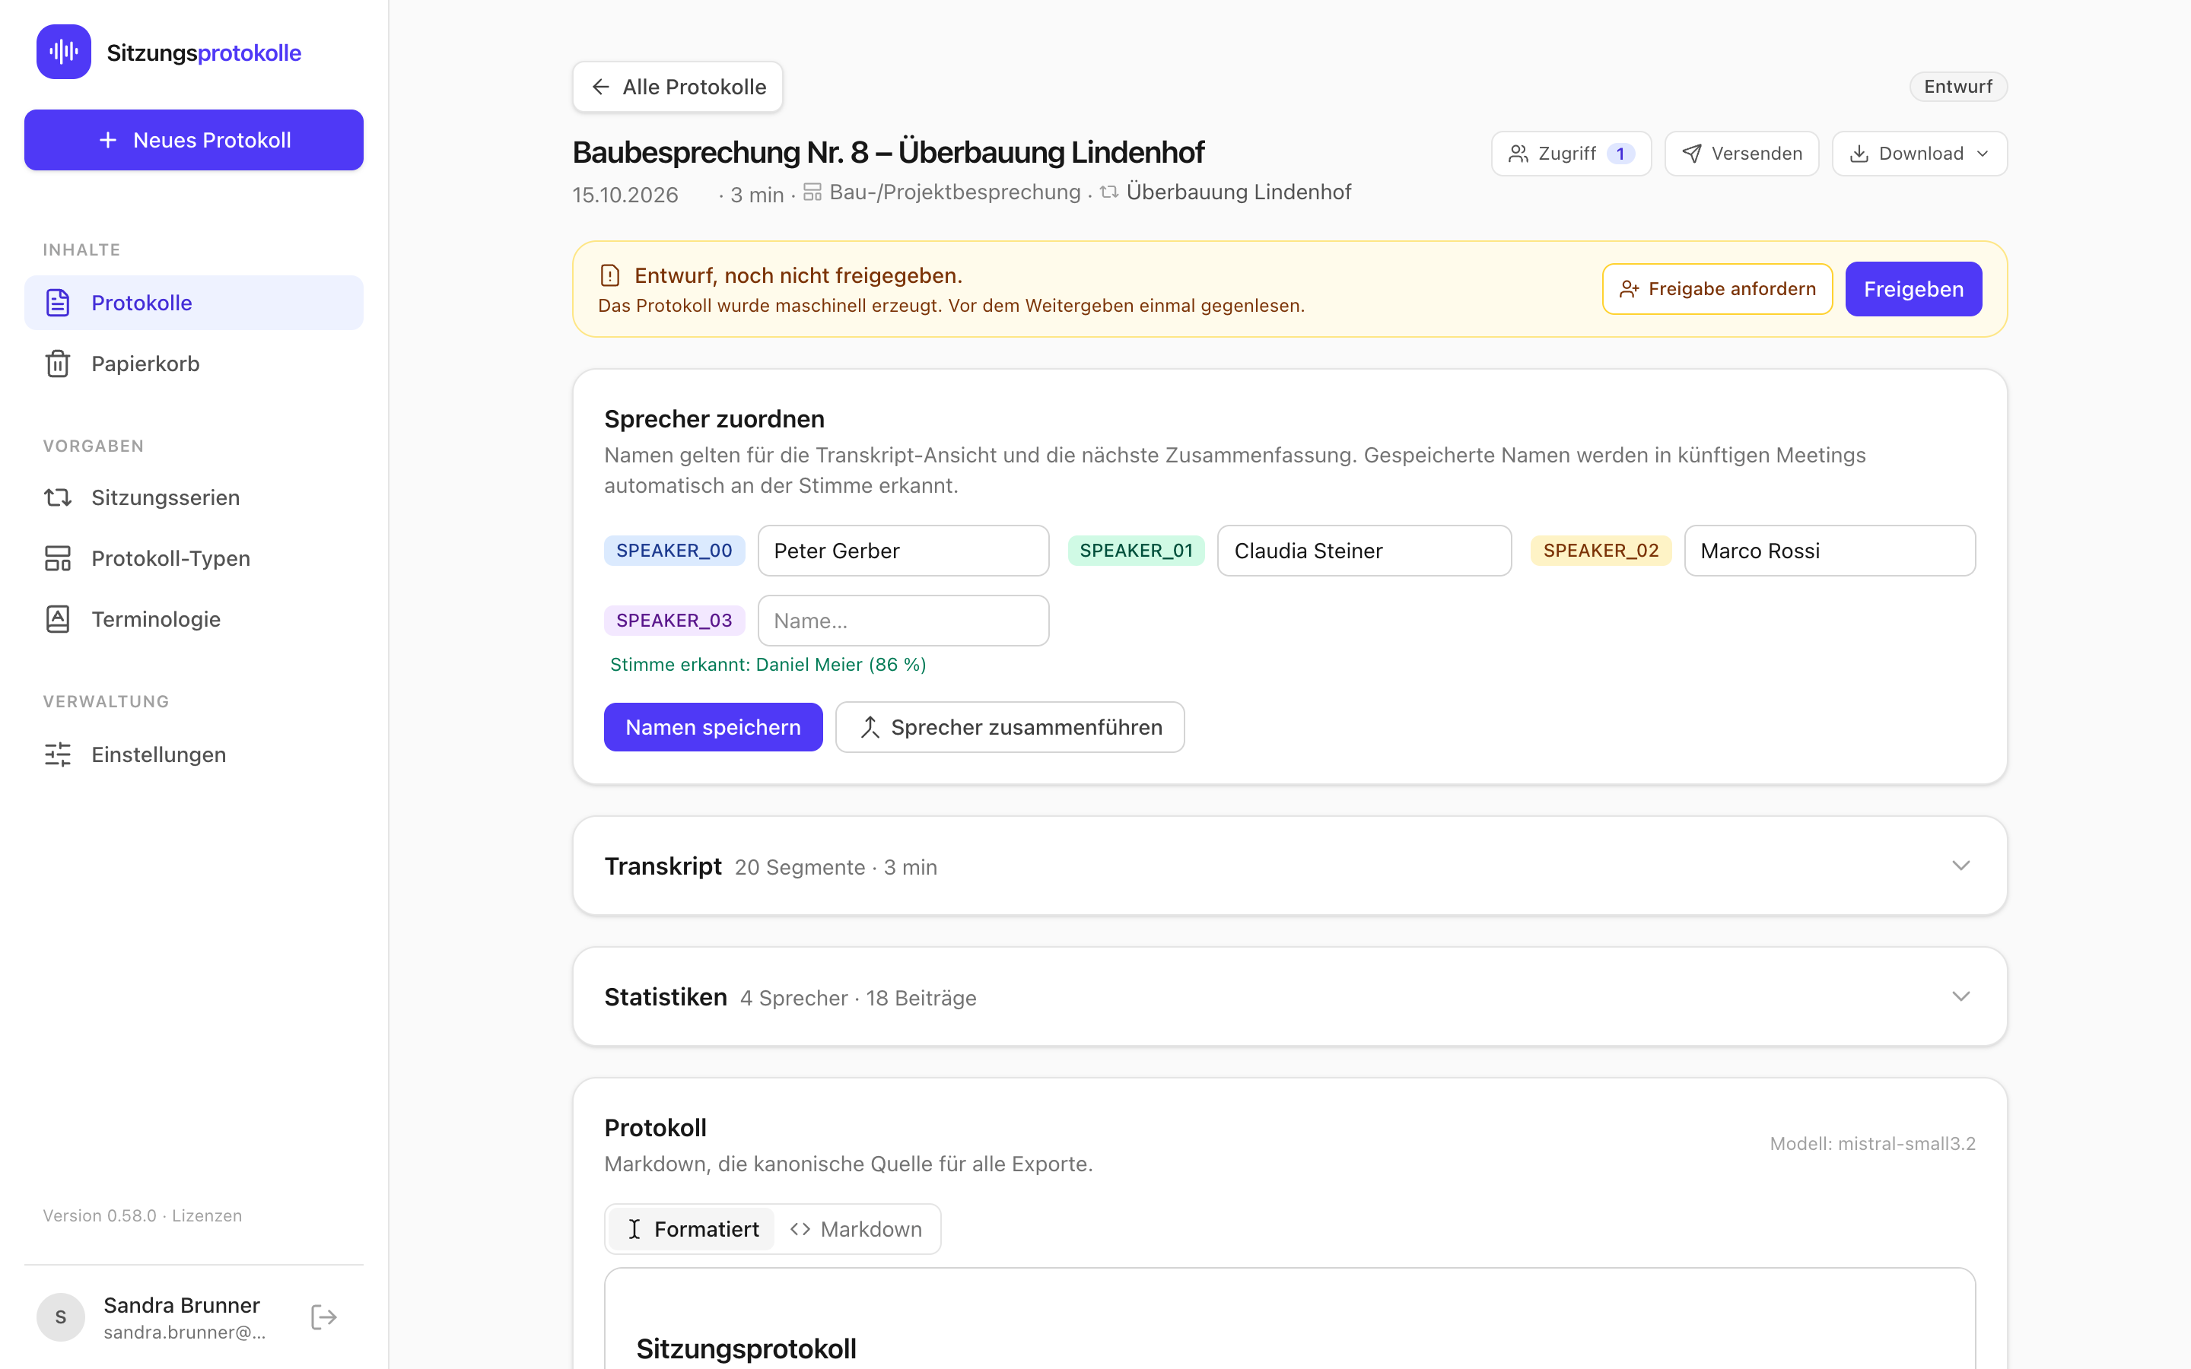Viewport: 2191px width, 1369px height.
Task: Click the title Baubesprechung Nr. 8 – Überbauung Lindenhof
Action: [888, 152]
